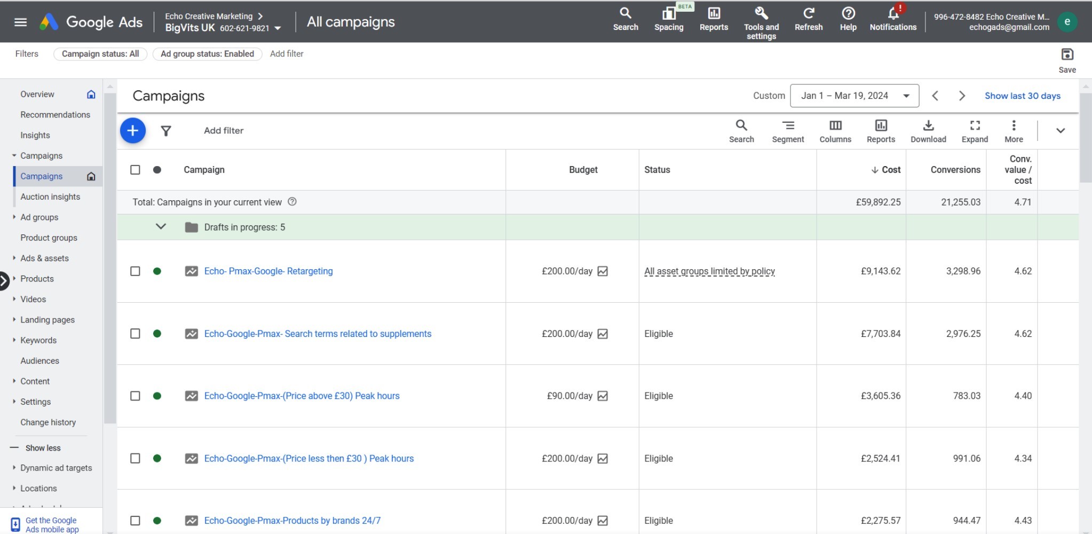This screenshot has width=1092, height=534.
Task: Go to Auction insights in sidebar
Action: (x=50, y=197)
